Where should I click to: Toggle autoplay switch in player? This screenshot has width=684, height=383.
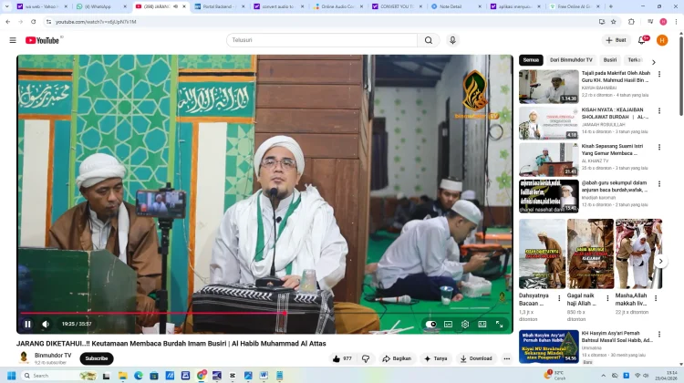431,324
